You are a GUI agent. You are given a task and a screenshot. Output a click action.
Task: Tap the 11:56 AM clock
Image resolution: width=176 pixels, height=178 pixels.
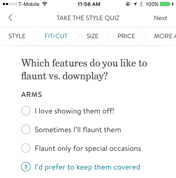coord(88,4)
